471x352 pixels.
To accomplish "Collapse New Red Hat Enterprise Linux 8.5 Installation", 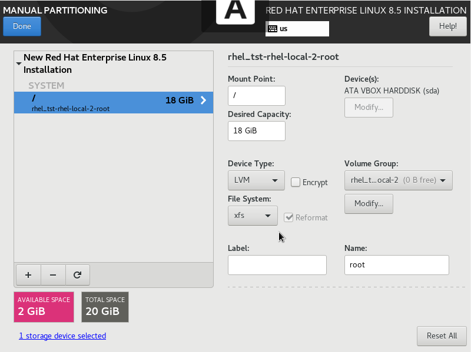I will [19, 63].
